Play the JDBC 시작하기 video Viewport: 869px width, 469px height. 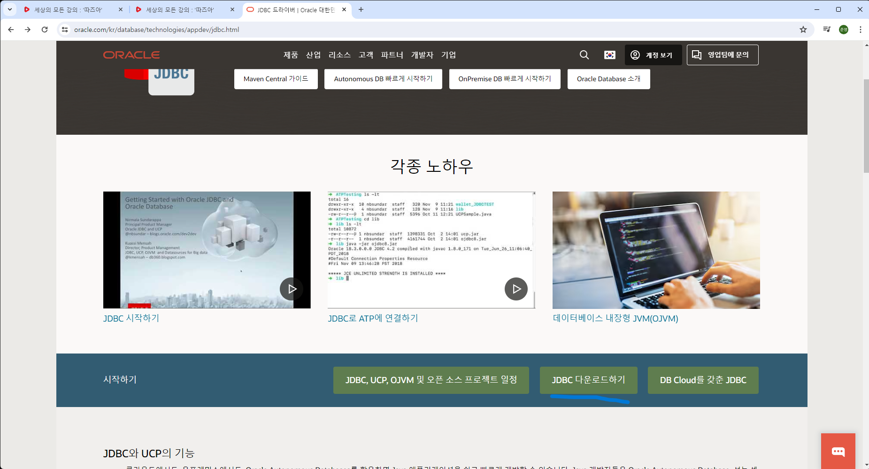click(x=292, y=289)
